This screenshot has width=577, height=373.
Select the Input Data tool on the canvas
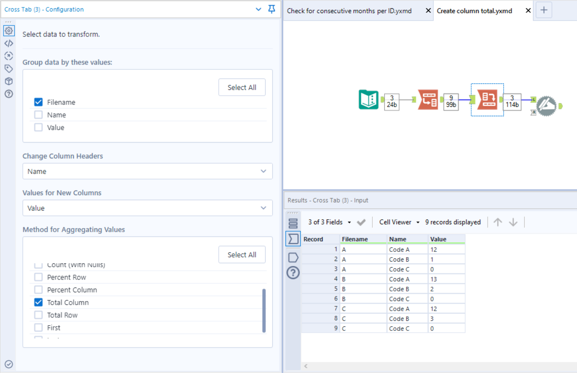coord(368,100)
